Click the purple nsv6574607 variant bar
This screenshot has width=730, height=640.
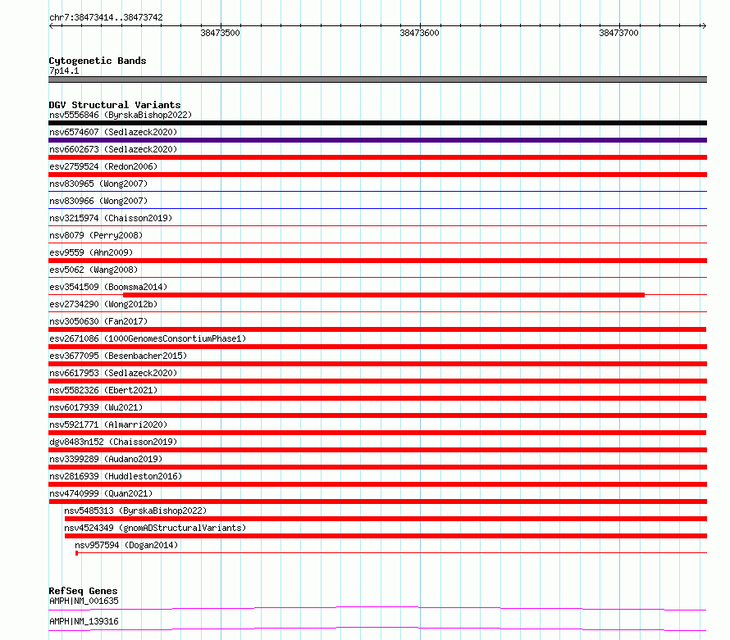pos(377,140)
